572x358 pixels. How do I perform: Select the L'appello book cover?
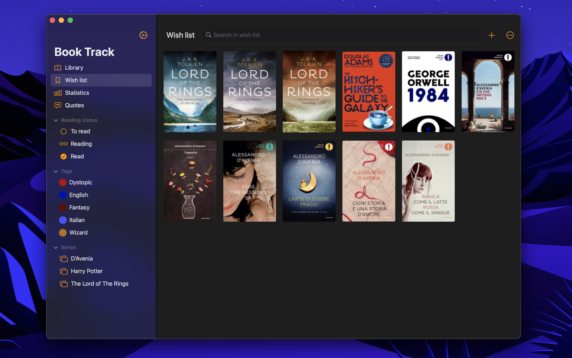point(190,181)
